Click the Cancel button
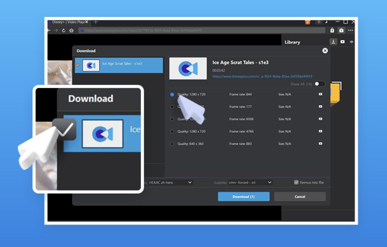 pyautogui.click(x=300, y=197)
